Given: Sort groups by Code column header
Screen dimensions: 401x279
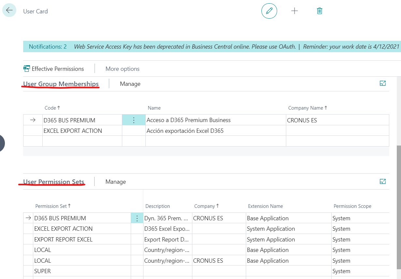Looking at the screenshot, I should coord(52,108).
